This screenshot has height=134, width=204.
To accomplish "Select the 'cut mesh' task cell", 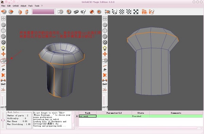I will (x=88, y=116).
